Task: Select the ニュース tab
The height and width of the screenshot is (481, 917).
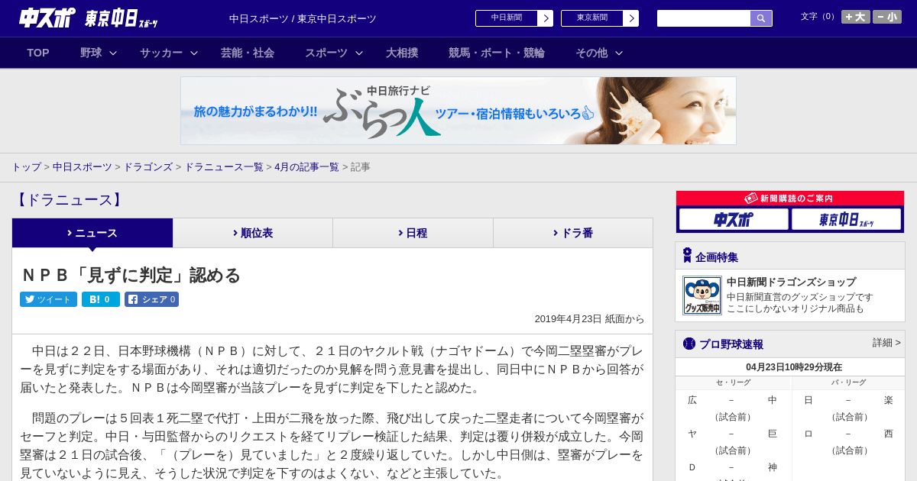Action: click(x=92, y=233)
